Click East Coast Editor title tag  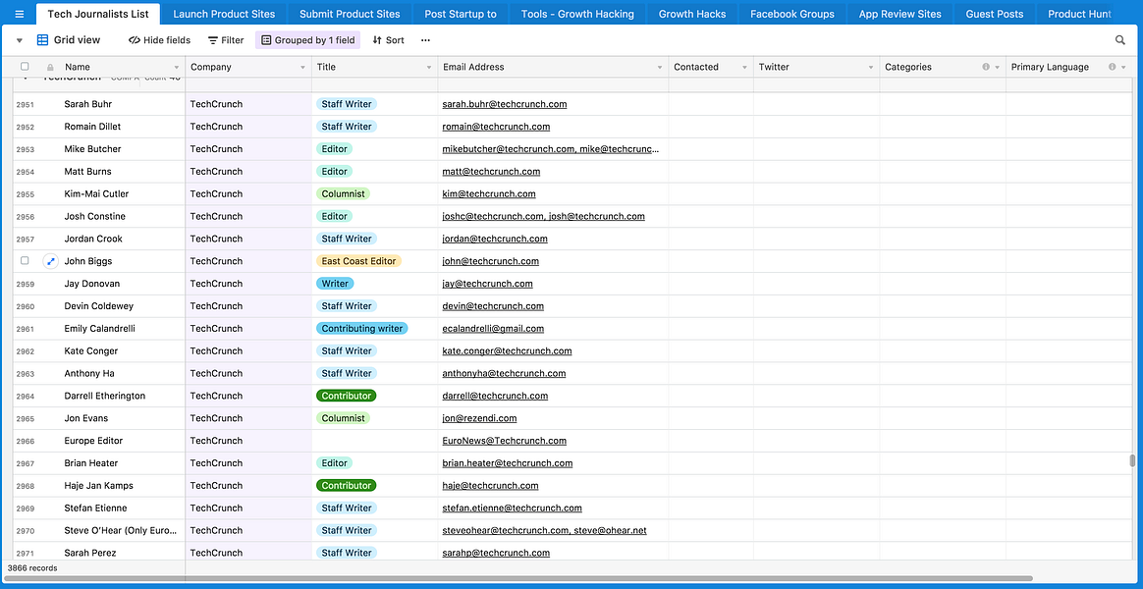[x=358, y=261]
